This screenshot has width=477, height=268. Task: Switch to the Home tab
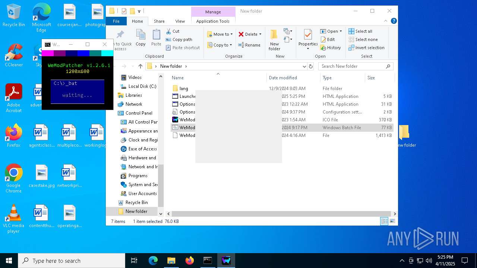(137, 21)
